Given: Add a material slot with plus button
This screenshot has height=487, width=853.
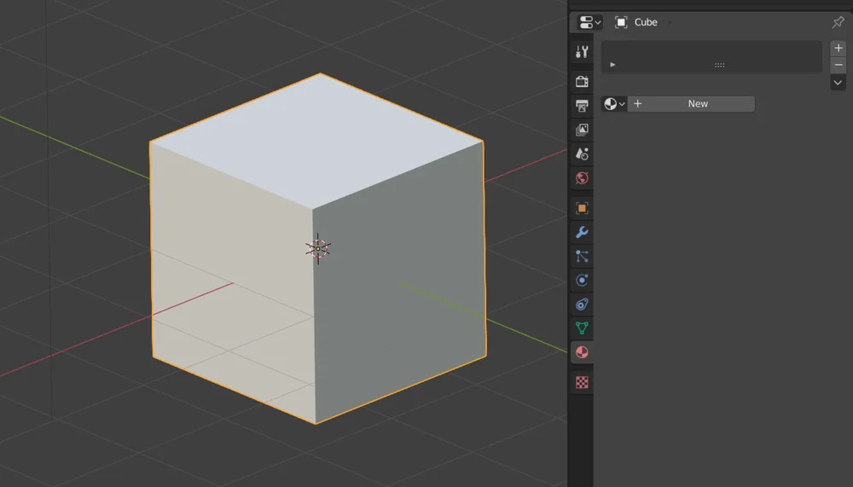Looking at the screenshot, I should [x=838, y=49].
